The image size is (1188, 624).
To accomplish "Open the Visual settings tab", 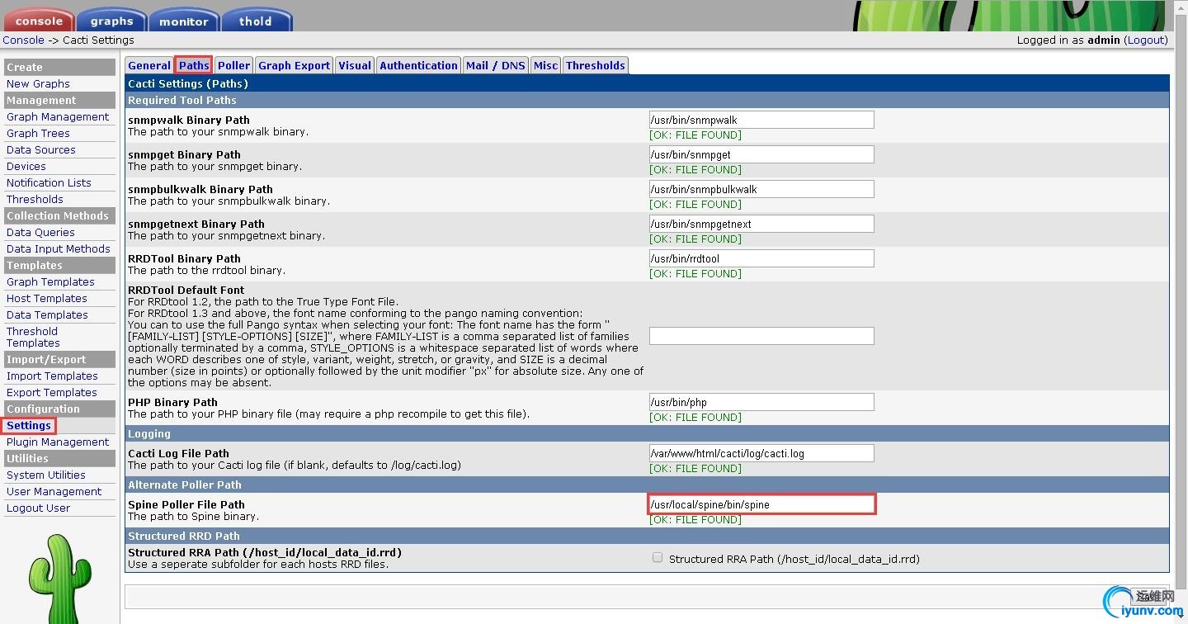I will tap(355, 65).
